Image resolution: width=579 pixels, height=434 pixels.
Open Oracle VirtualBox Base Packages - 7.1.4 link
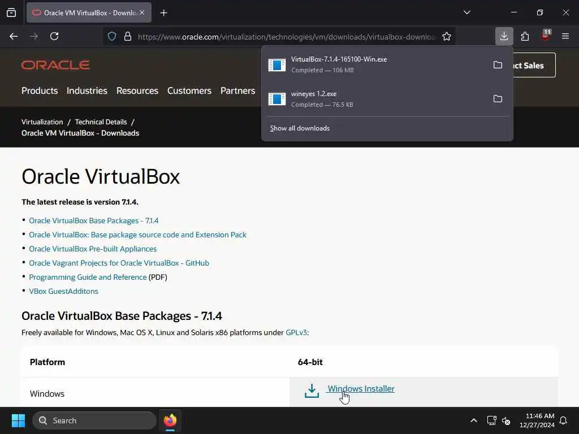click(93, 220)
